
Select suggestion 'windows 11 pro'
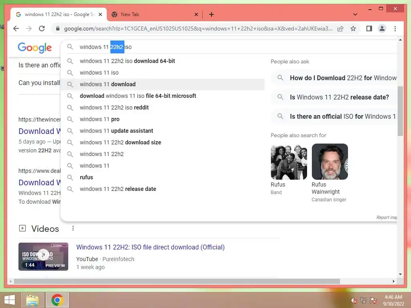[163, 119]
